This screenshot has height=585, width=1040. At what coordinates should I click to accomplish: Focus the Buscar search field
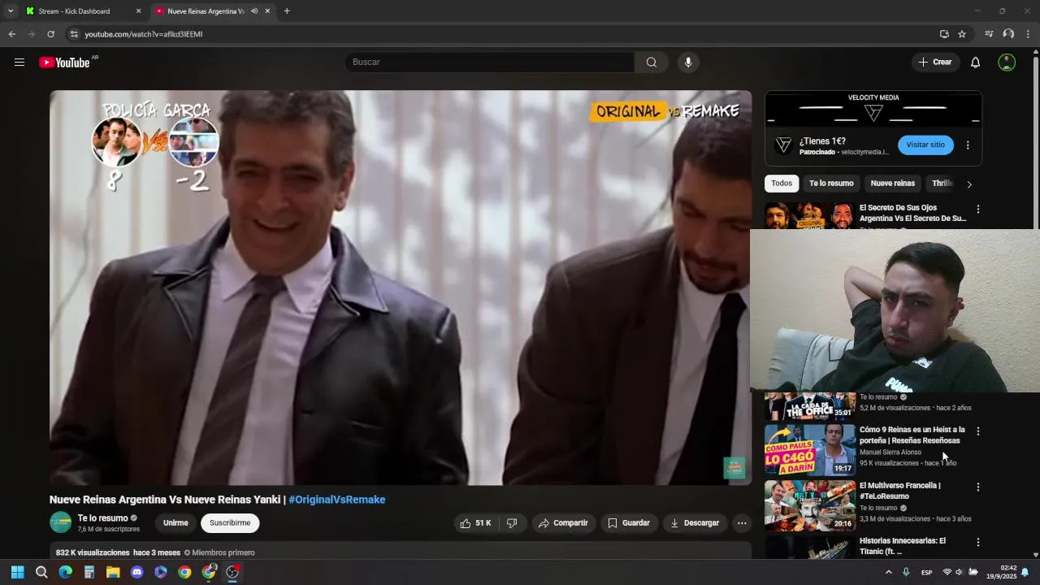[x=490, y=63]
